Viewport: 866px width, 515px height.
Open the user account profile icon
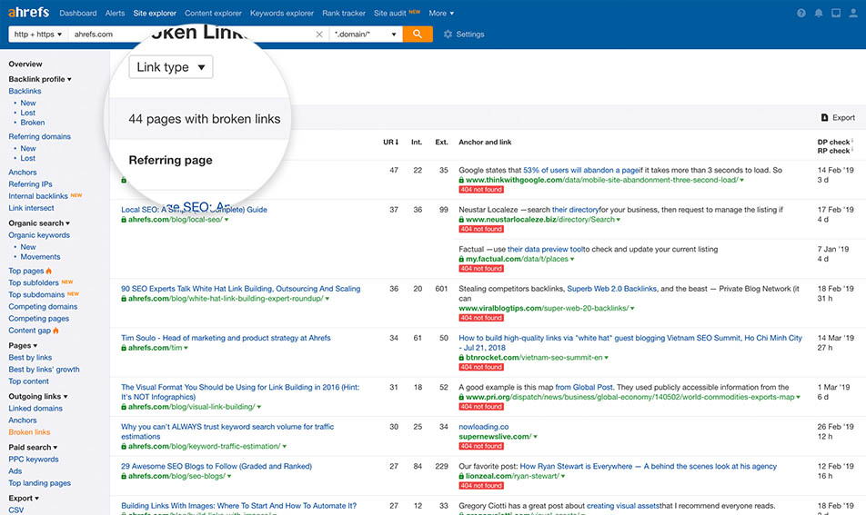[854, 14]
